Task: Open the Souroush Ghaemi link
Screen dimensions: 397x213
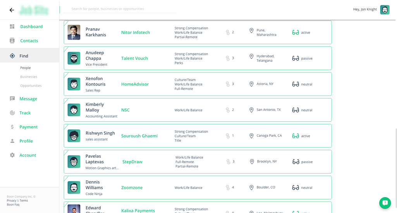Action: (x=139, y=136)
